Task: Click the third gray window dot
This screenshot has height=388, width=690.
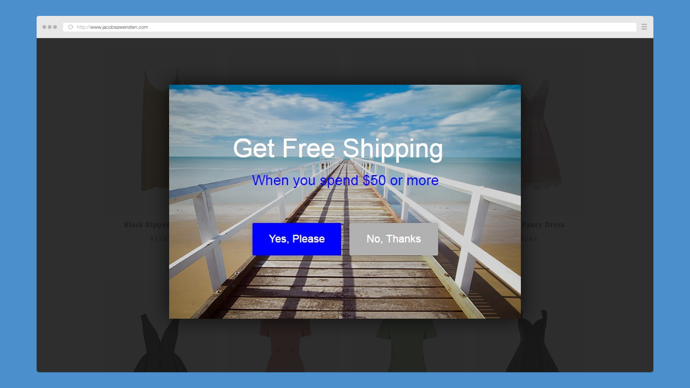Action: (x=55, y=27)
